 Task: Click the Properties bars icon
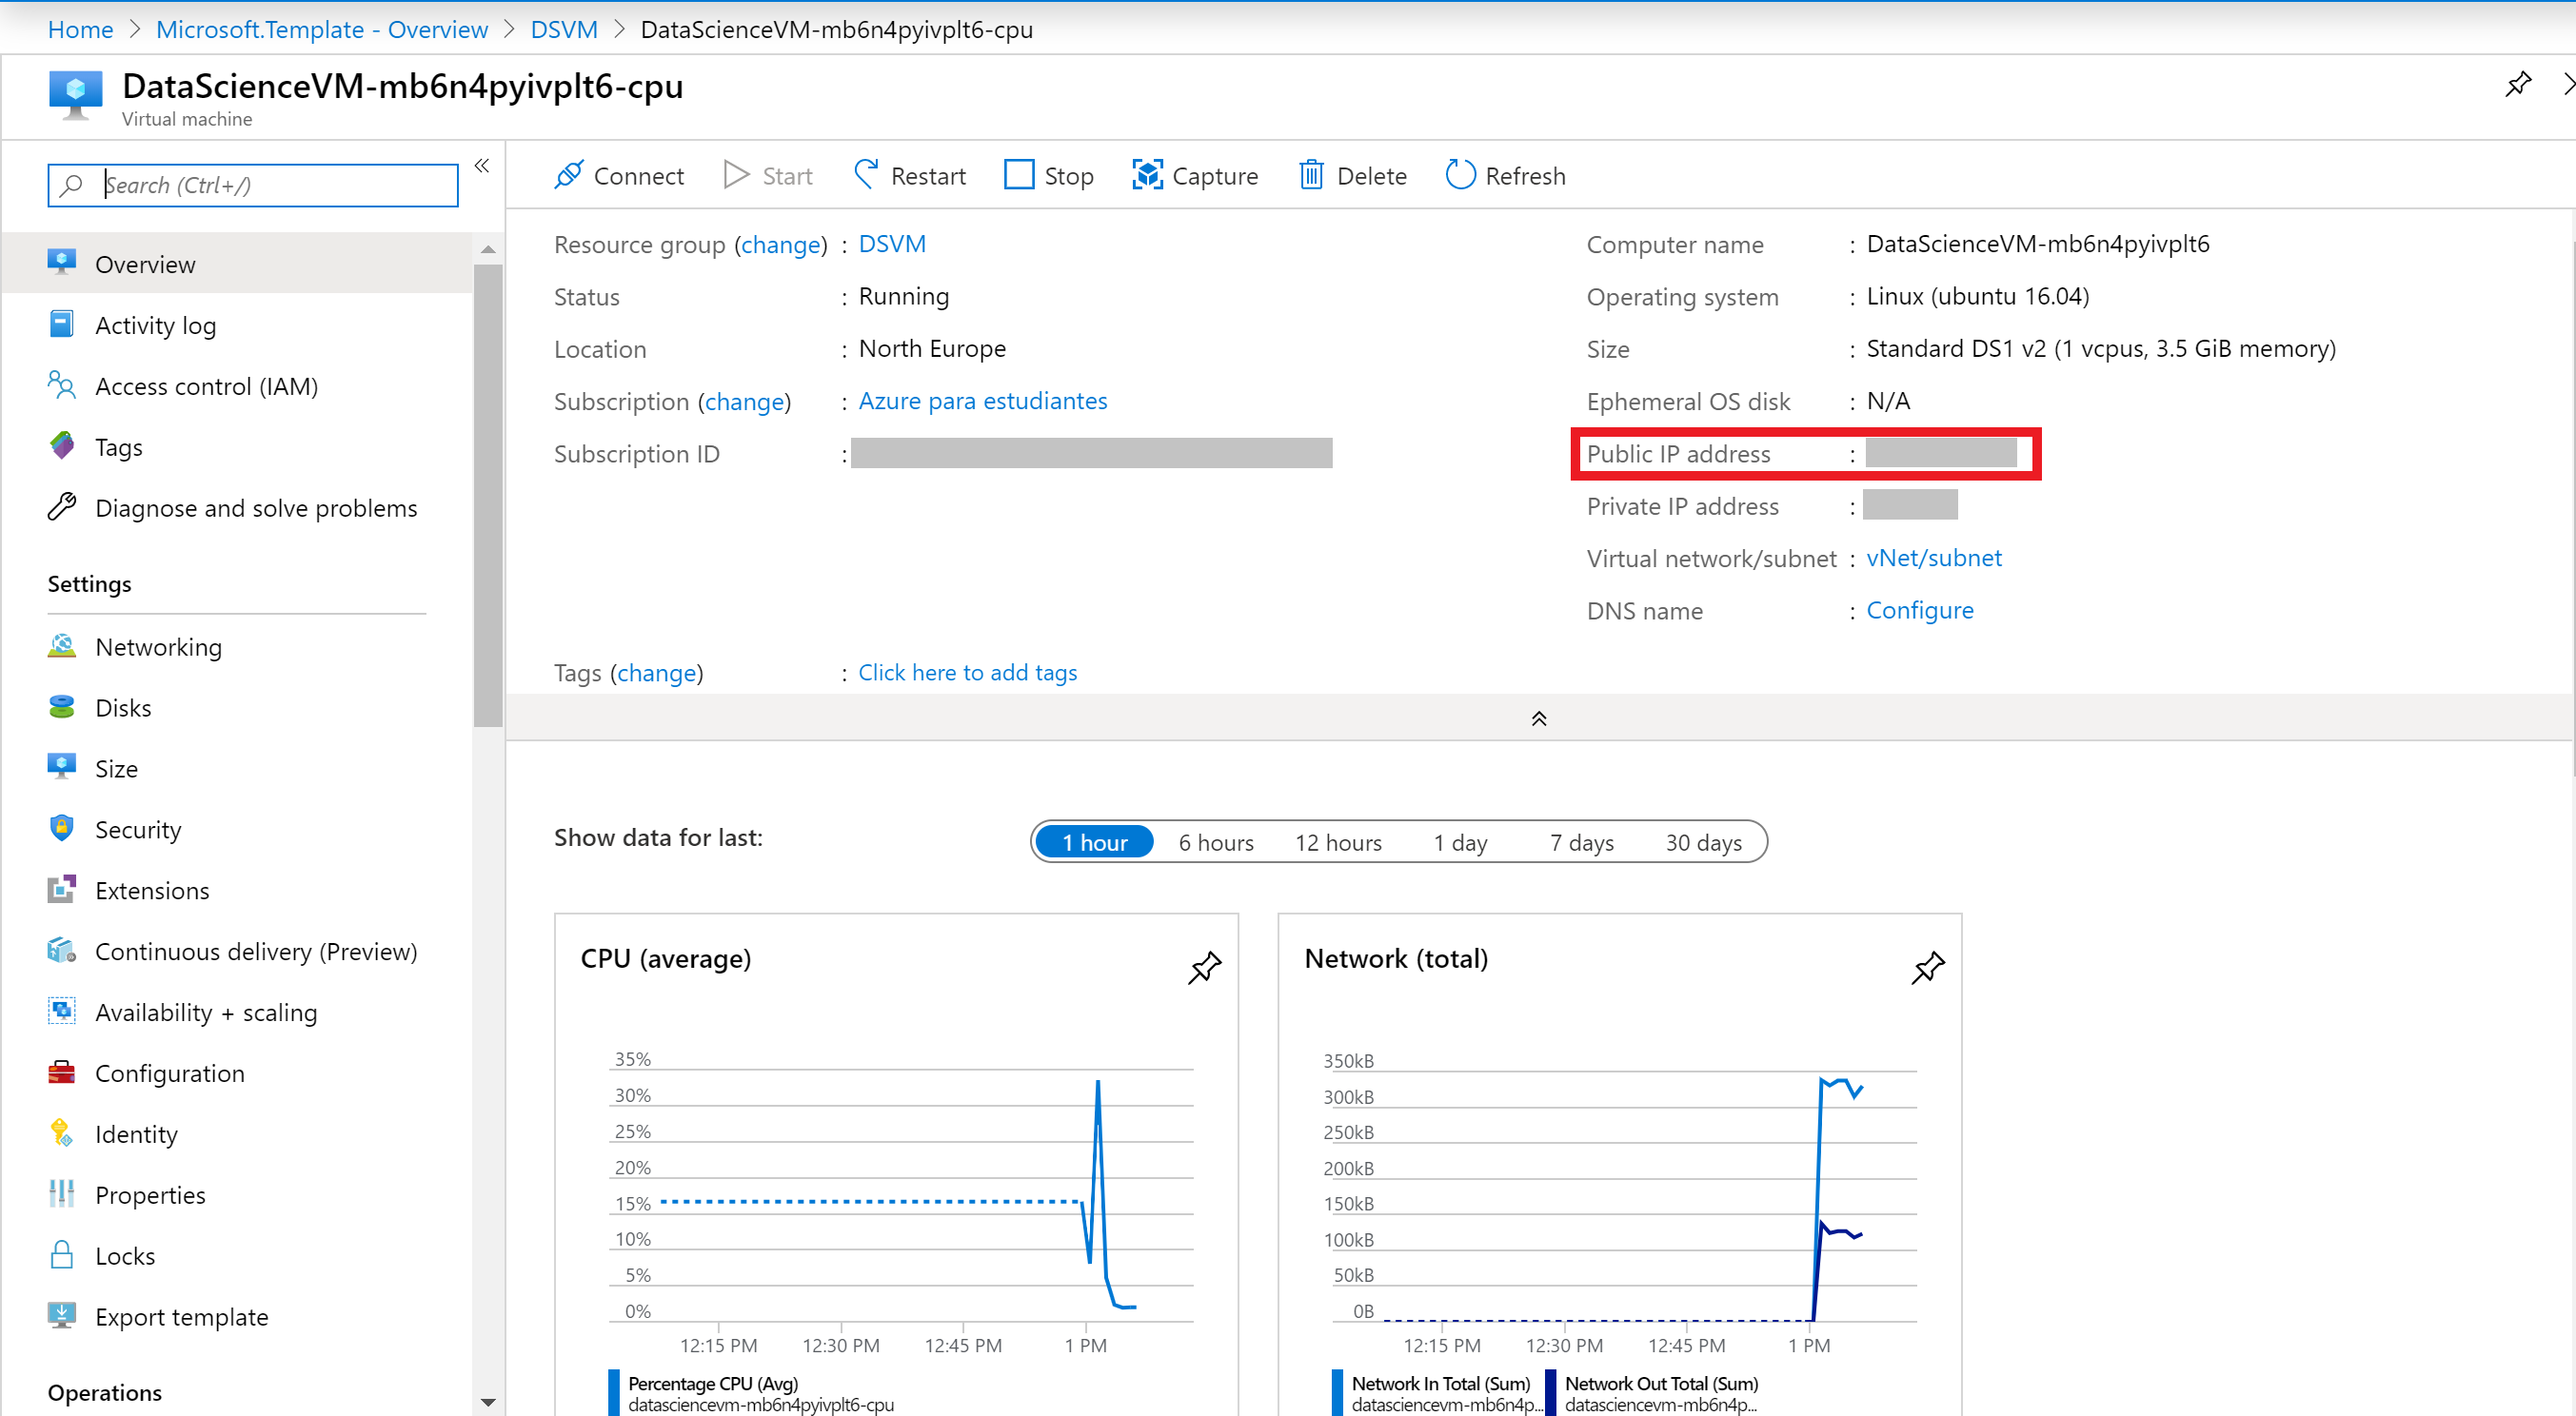coord(61,1194)
